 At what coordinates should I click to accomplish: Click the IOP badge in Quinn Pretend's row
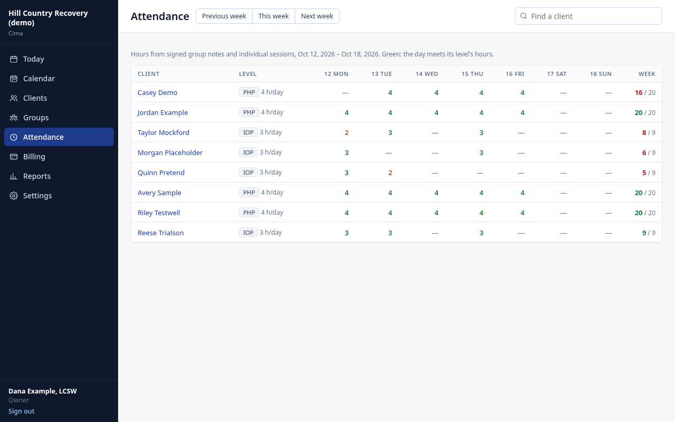(248, 172)
